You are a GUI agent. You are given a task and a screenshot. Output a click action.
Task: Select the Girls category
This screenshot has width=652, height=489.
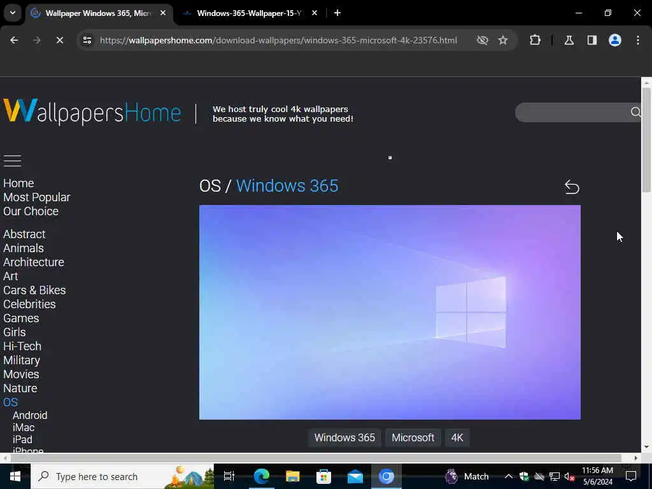point(15,332)
